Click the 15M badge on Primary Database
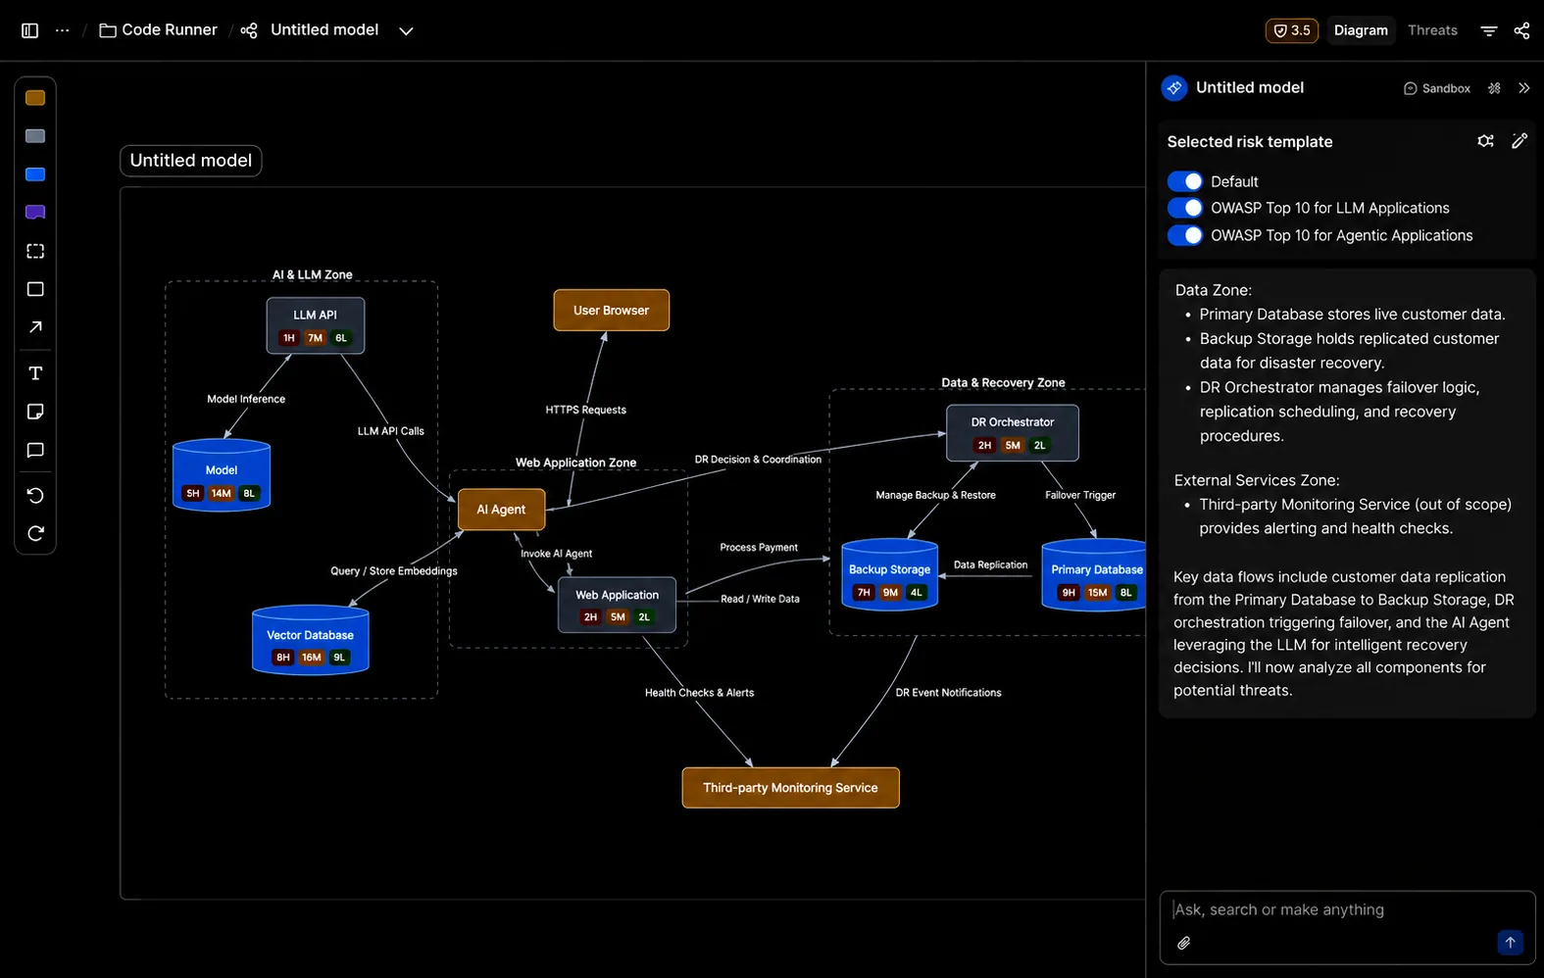Viewport: 1544px width, 978px height. pyautogui.click(x=1098, y=592)
